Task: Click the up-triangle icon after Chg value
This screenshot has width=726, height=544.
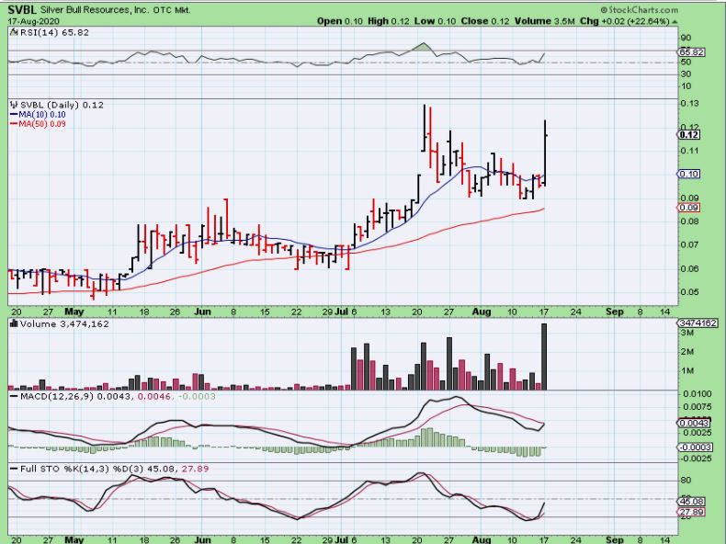Action: click(x=675, y=21)
